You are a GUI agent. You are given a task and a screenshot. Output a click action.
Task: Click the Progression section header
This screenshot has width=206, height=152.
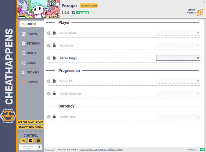(x=69, y=71)
